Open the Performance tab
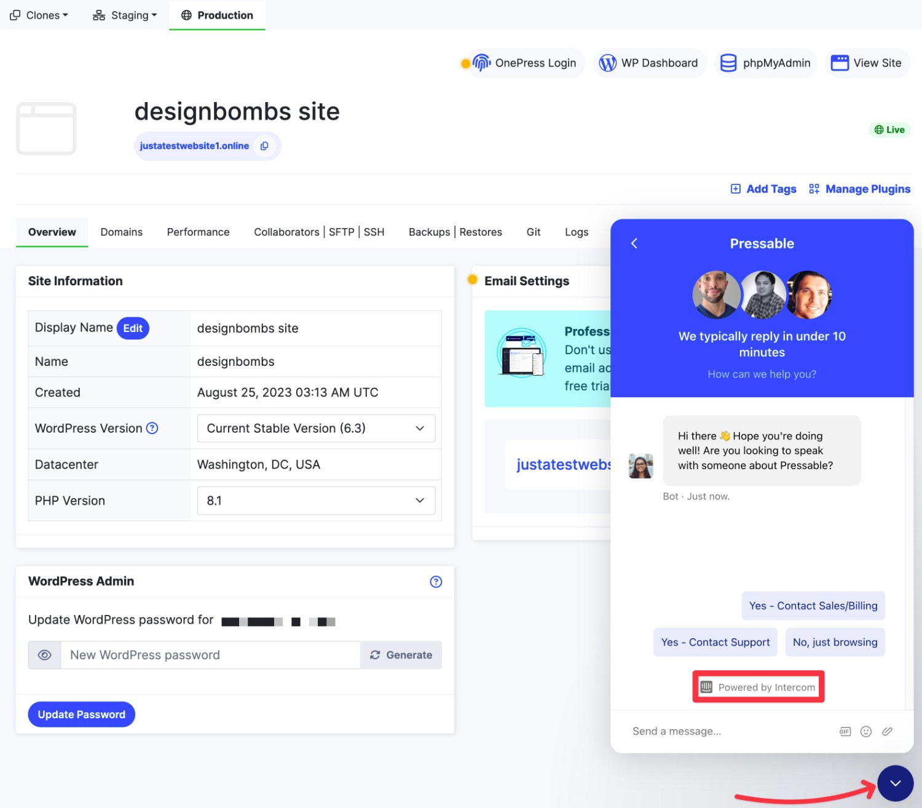 (x=198, y=232)
